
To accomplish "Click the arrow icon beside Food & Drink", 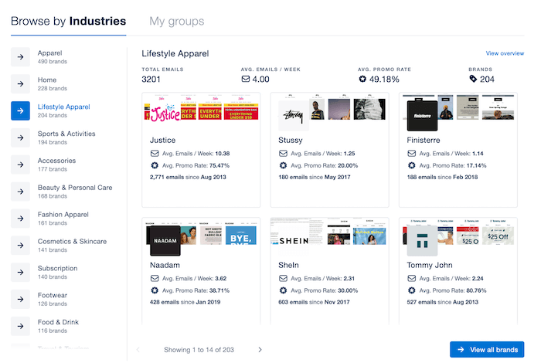I will (x=20, y=326).
